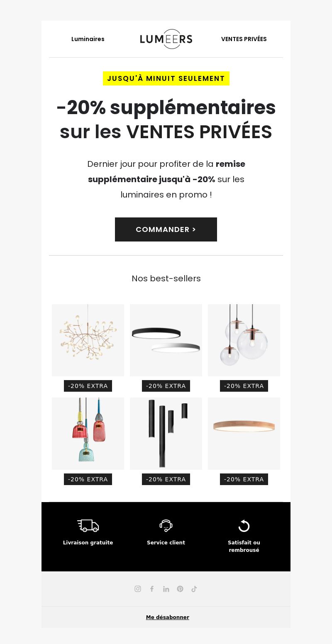
Task: Open the Luminaires menu link
Action: coord(88,39)
